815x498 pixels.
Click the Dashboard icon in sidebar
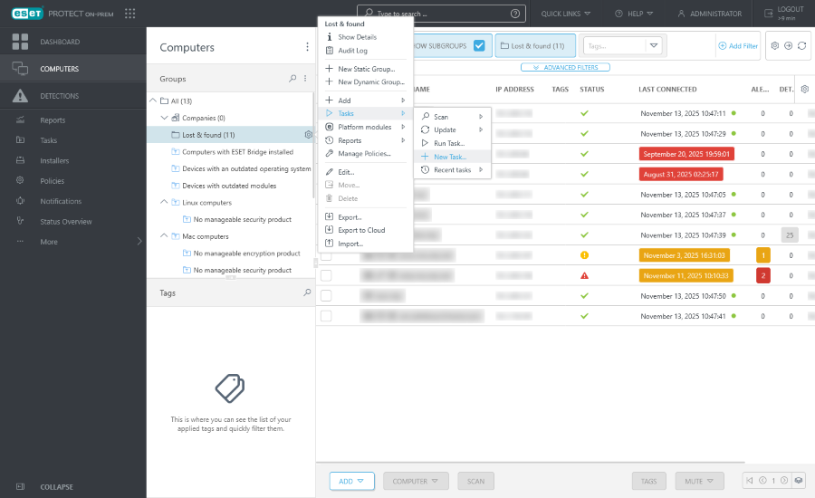point(20,42)
